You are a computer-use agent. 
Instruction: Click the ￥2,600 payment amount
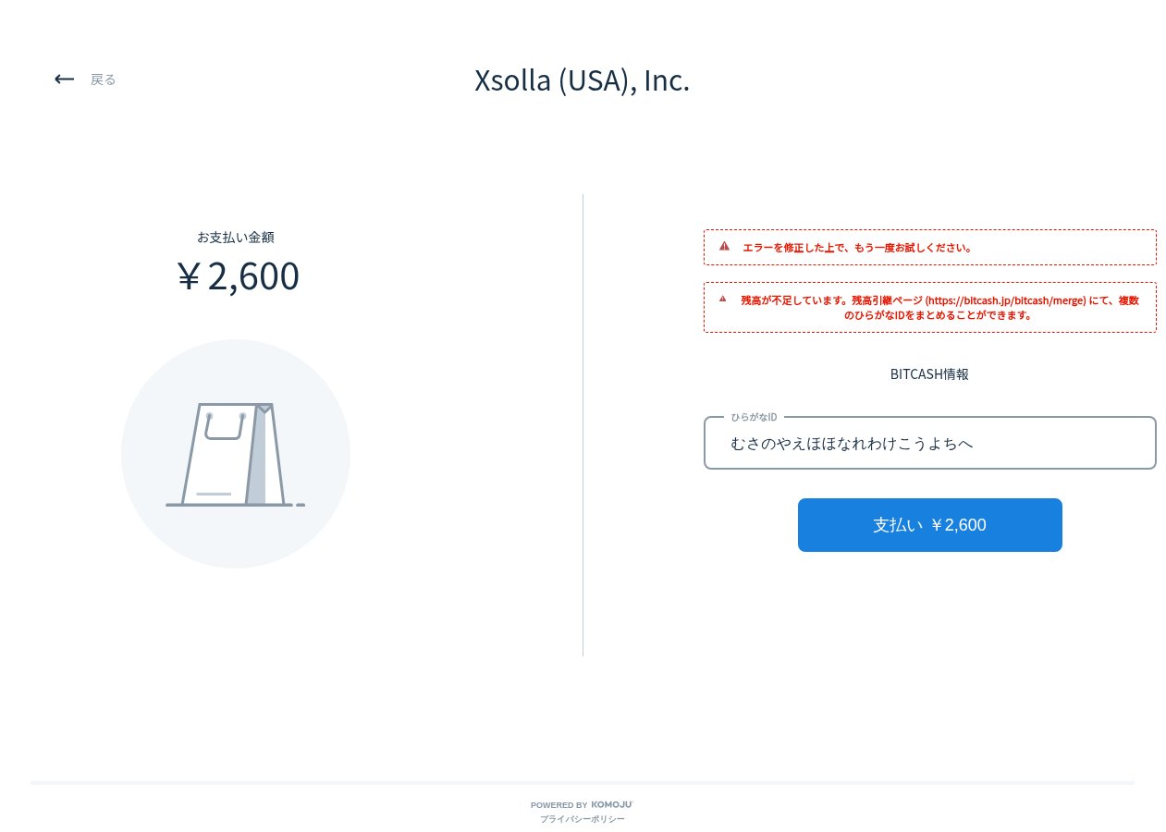pos(238,276)
